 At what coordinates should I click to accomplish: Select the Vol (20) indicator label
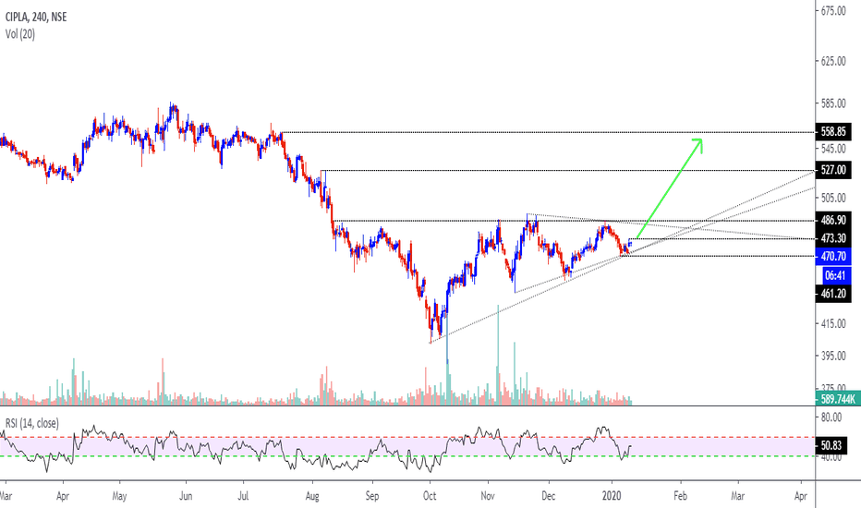(20, 34)
